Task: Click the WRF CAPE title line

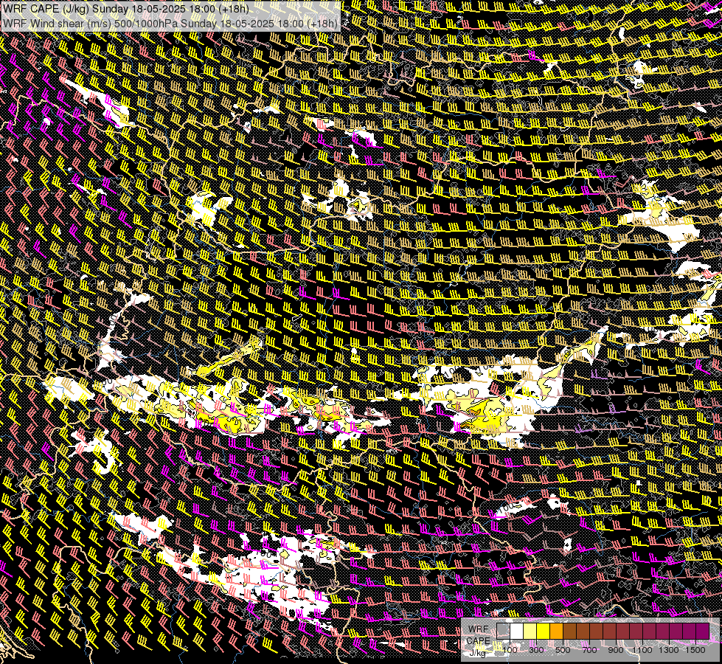Action: pos(125,9)
